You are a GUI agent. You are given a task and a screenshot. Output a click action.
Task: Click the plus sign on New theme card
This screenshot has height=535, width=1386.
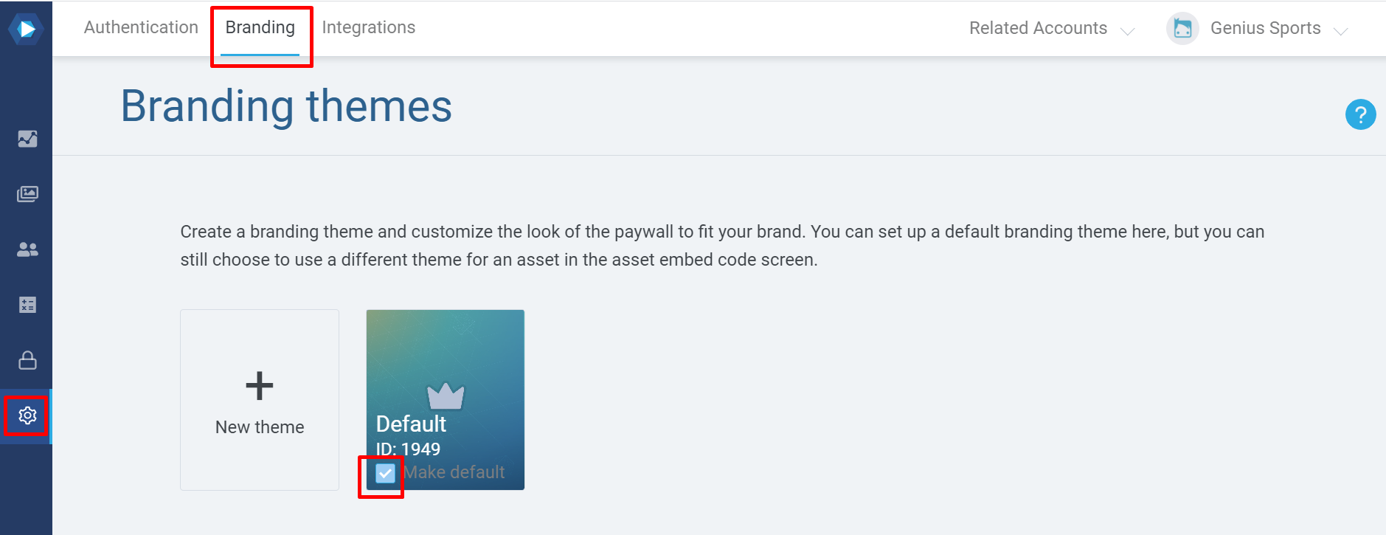click(260, 386)
